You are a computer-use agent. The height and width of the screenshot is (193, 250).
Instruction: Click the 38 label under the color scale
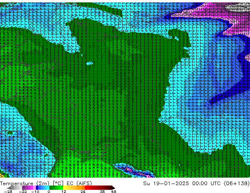pos(103,191)
